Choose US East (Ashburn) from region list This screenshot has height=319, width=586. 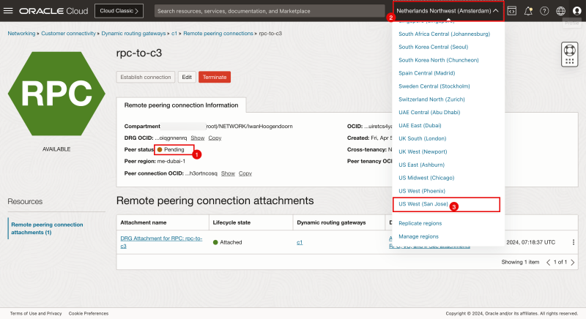(x=421, y=165)
